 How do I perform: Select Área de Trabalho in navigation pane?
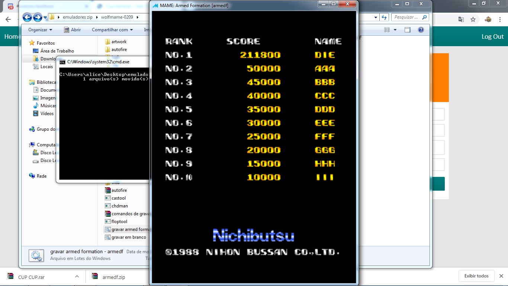tap(53, 51)
